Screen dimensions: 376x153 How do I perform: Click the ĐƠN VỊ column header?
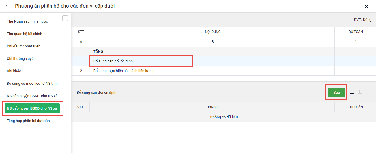[212, 107]
